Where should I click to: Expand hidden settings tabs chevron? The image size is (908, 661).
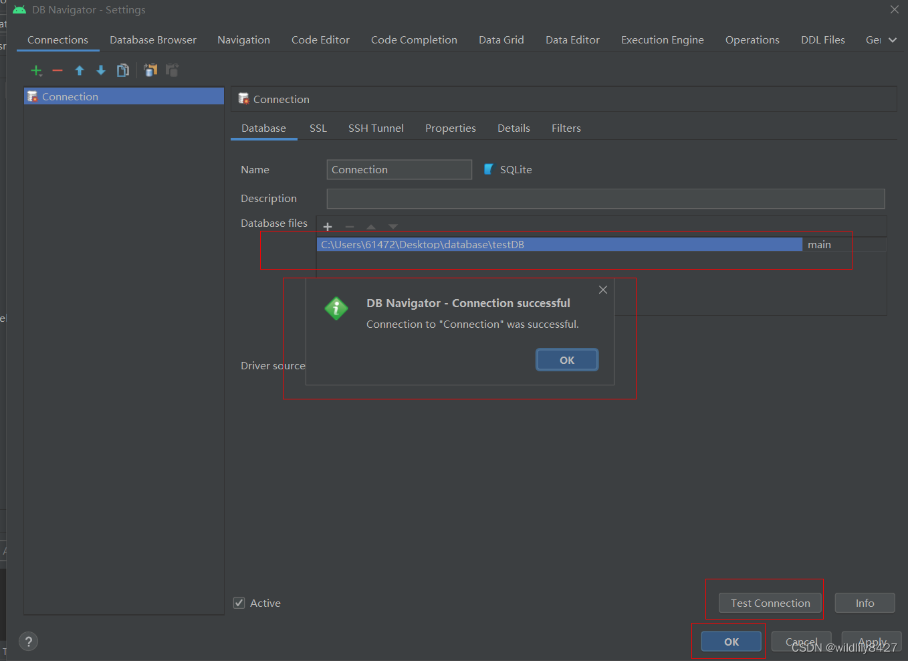(x=893, y=40)
